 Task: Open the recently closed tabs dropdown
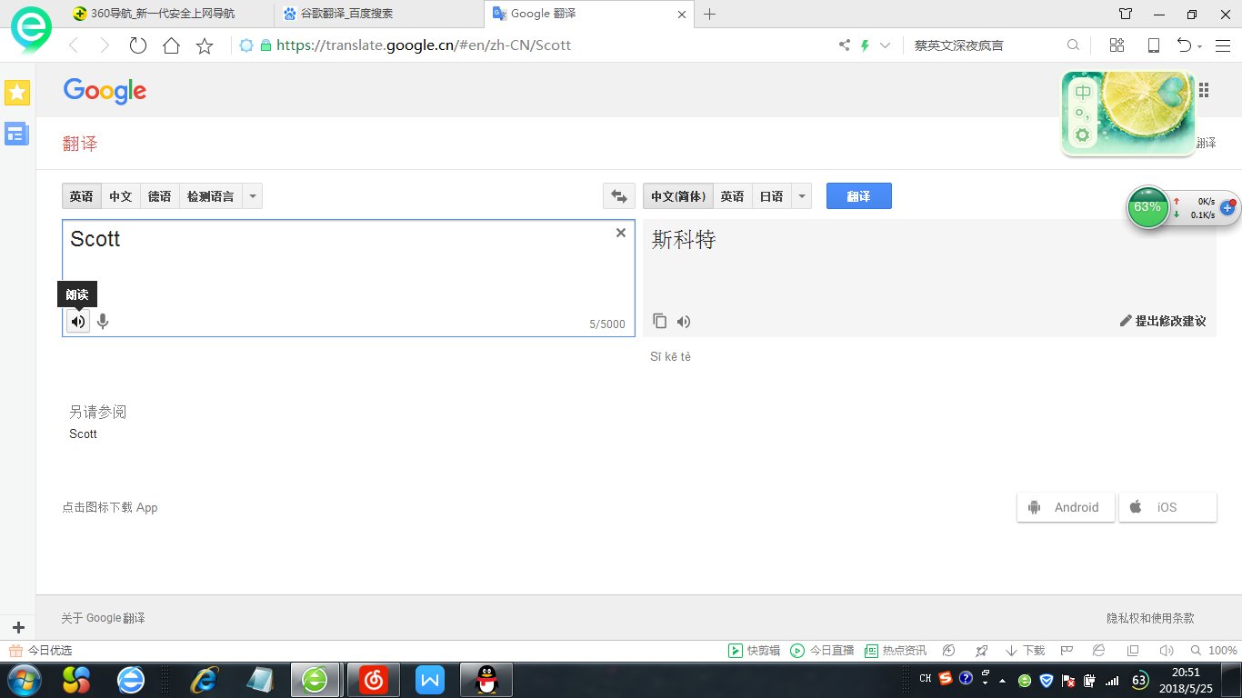pos(1187,45)
